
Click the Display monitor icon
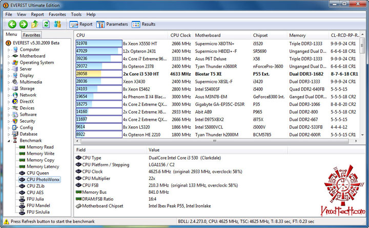15,75
